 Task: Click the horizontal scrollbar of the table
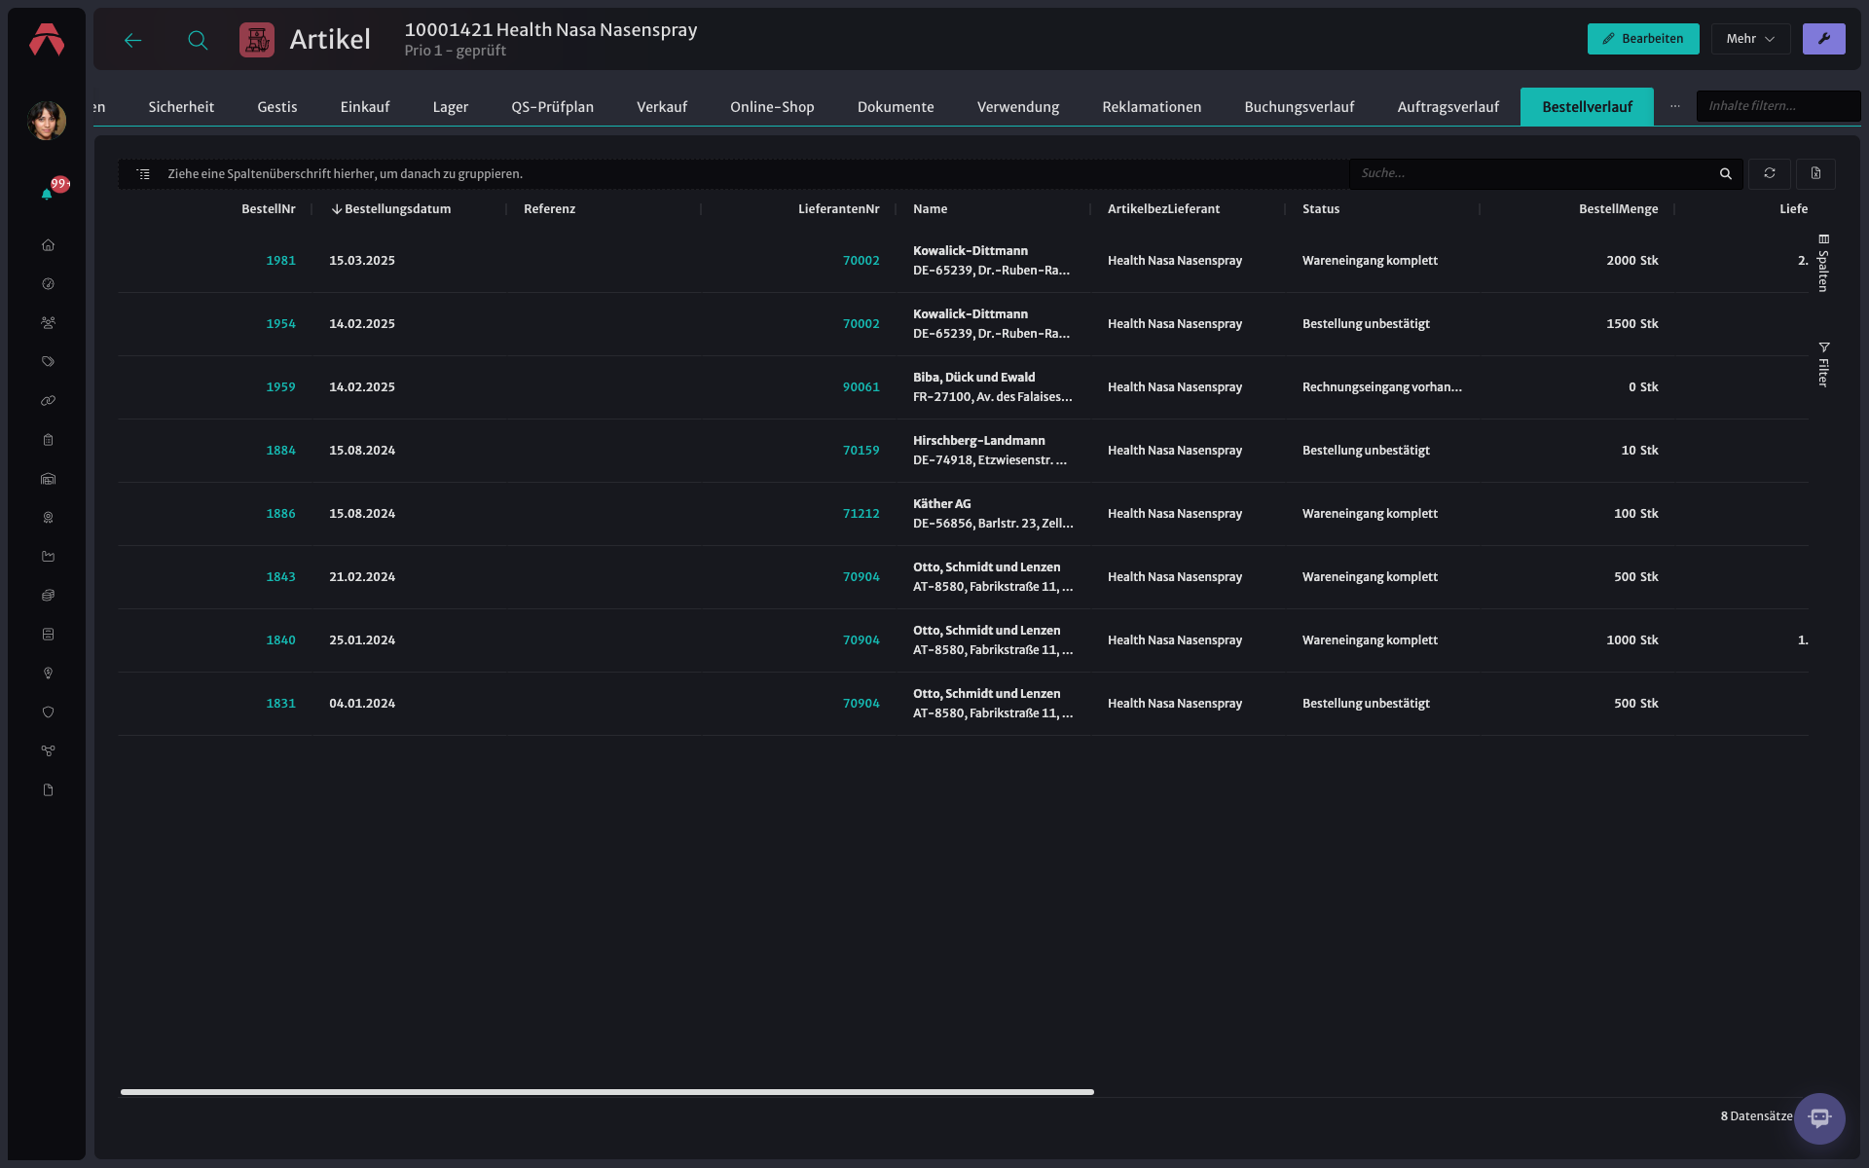606,1092
